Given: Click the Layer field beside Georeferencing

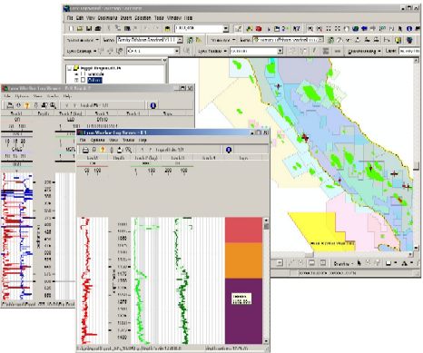Looking at the screenshot, I should coord(409,51).
